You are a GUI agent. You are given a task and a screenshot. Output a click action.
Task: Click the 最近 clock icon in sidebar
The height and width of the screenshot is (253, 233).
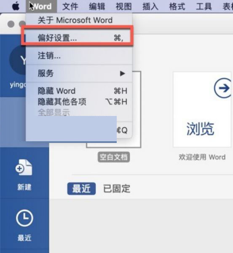click(24, 218)
